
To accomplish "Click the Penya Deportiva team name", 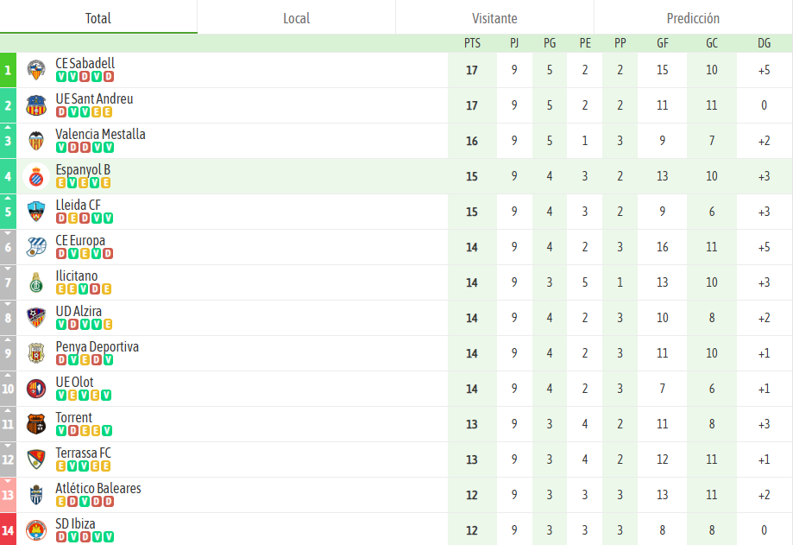I will click(x=98, y=346).
